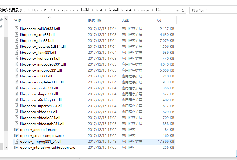Image resolution: width=237 pixels, height=160 pixels.
Task: Navigate to opencv breadcrumb folder
Action: [x=68, y=10]
